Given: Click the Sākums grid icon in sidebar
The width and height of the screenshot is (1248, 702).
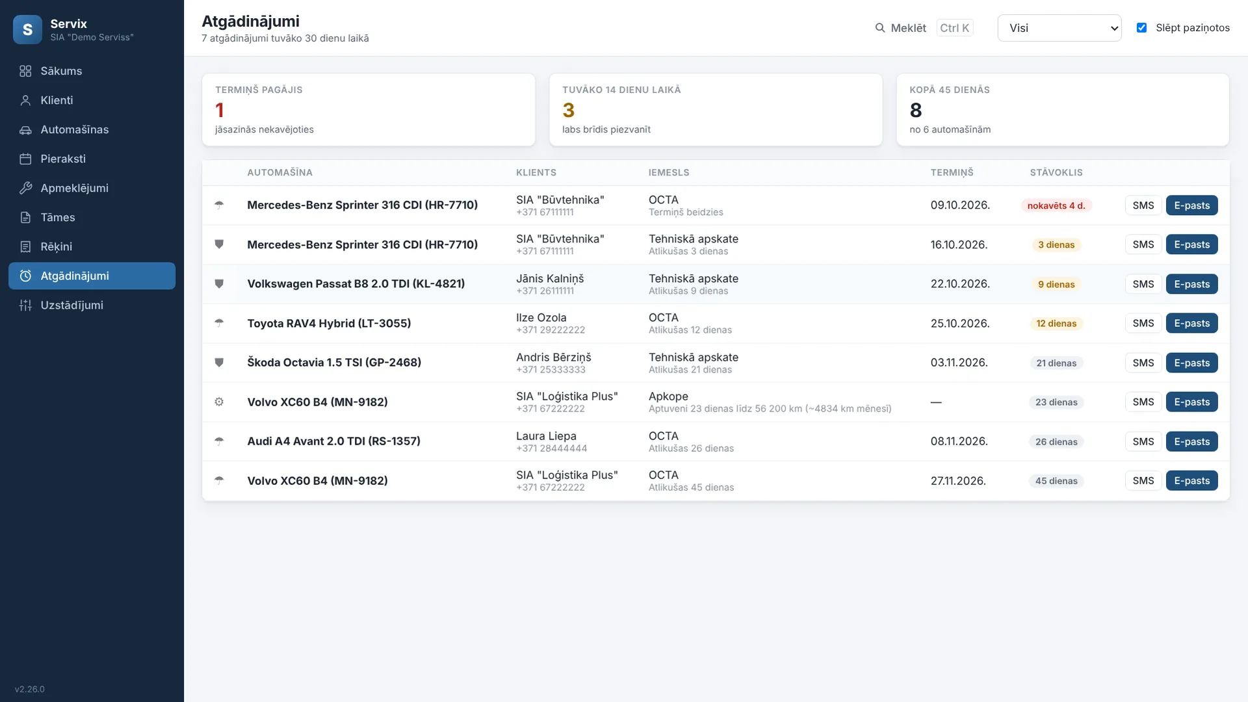Looking at the screenshot, I should click(x=25, y=71).
